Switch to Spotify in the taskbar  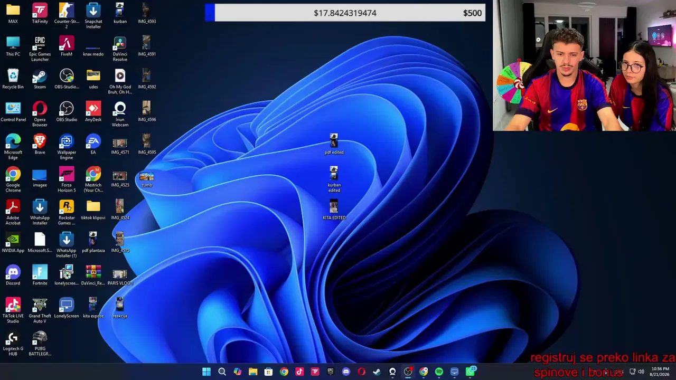pos(439,372)
